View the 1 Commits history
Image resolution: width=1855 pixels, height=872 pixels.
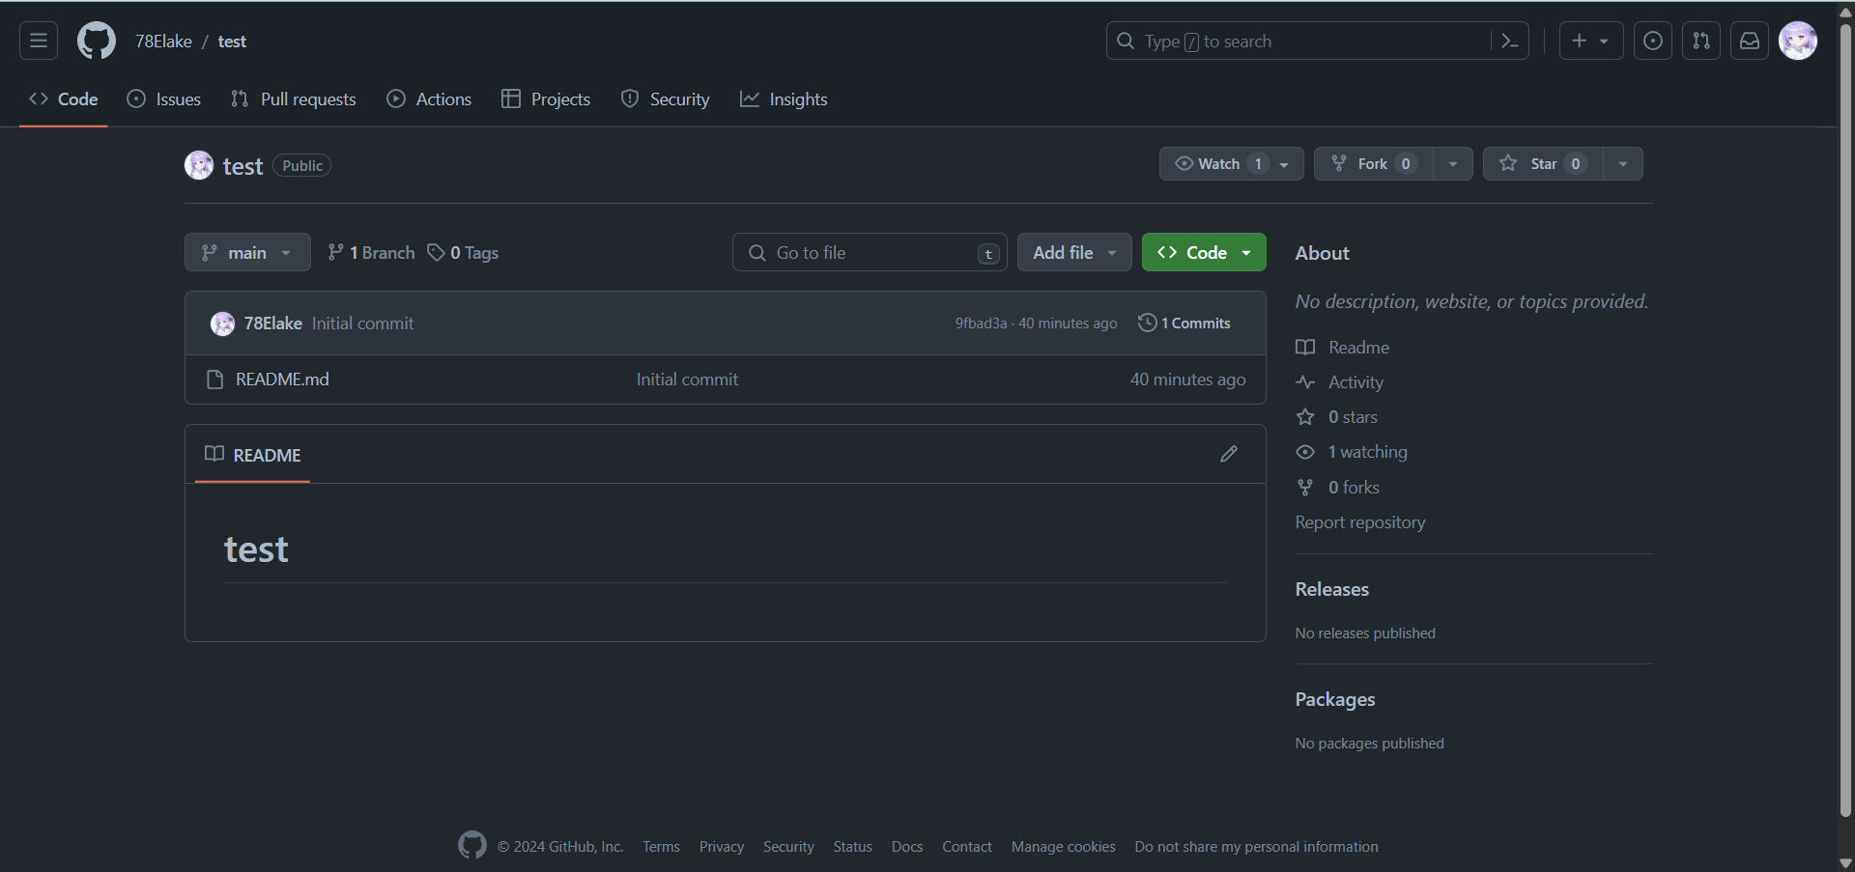1184,323
